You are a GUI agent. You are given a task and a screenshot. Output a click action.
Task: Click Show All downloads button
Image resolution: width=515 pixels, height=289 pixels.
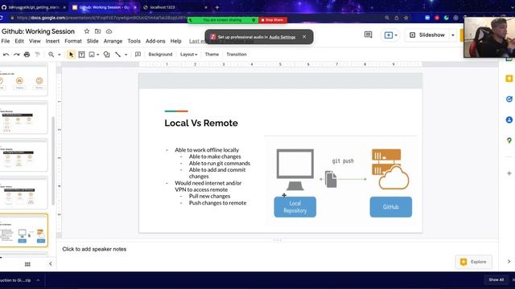tap(496, 280)
